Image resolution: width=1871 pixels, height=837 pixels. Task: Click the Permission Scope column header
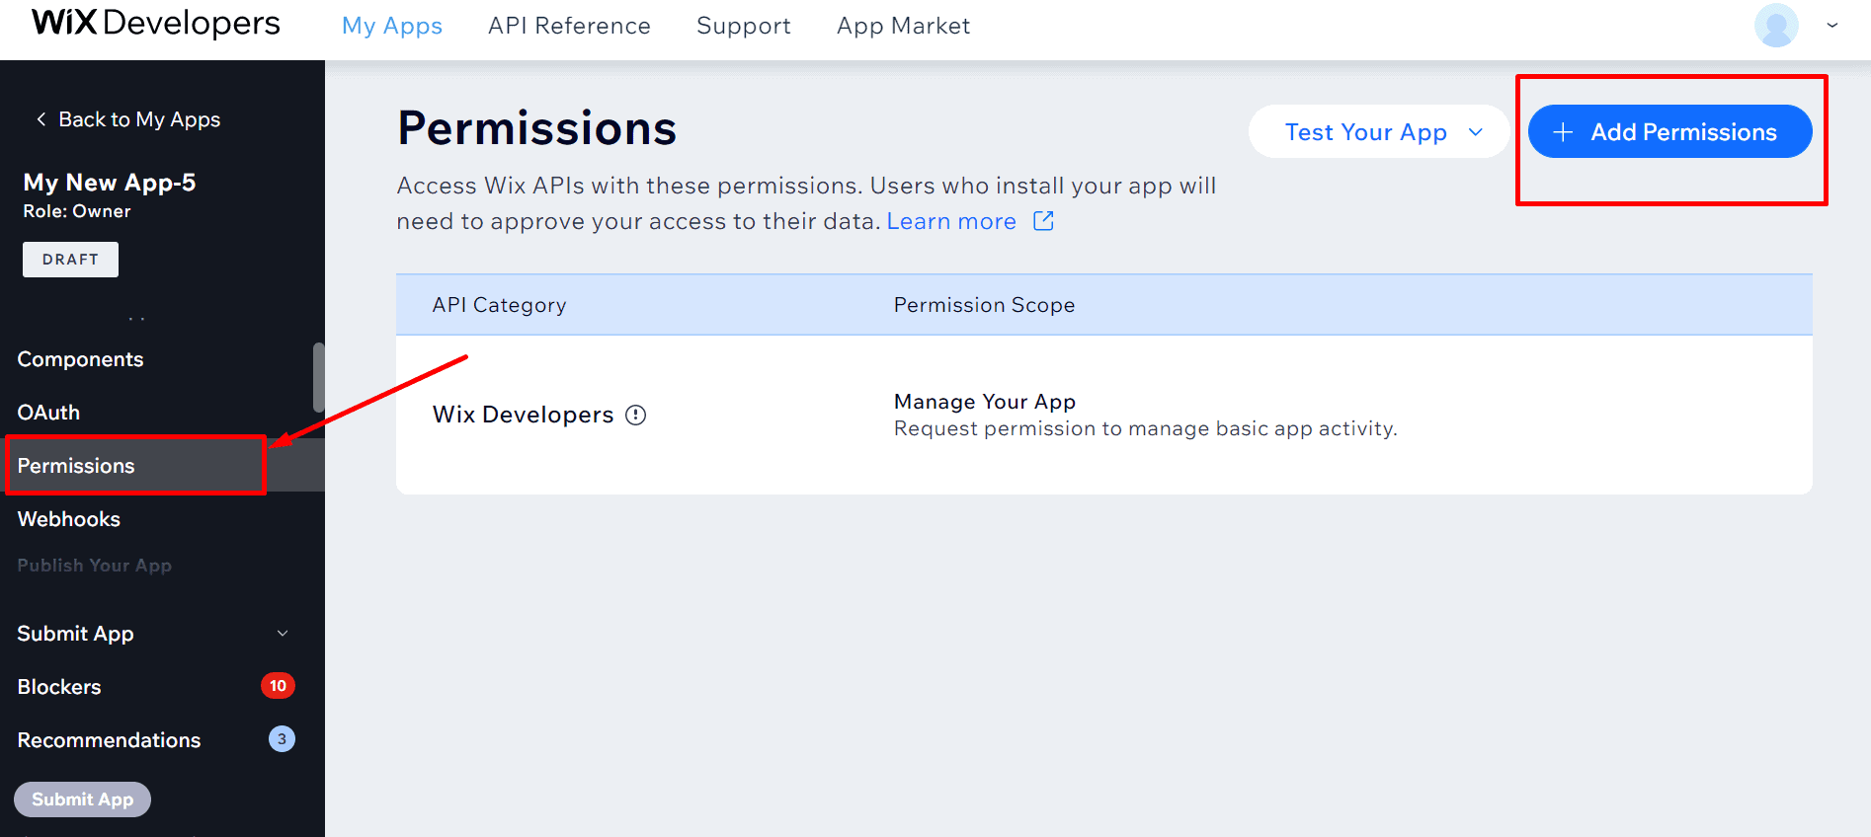(984, 305)
